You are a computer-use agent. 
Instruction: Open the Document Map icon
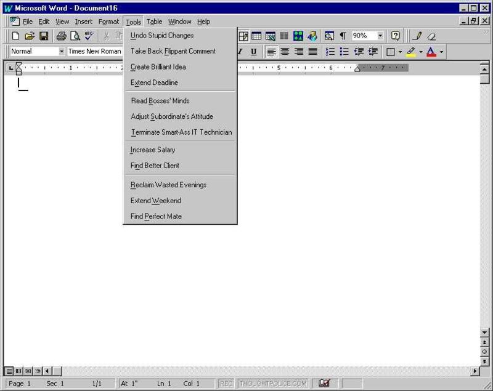(329, 36)
